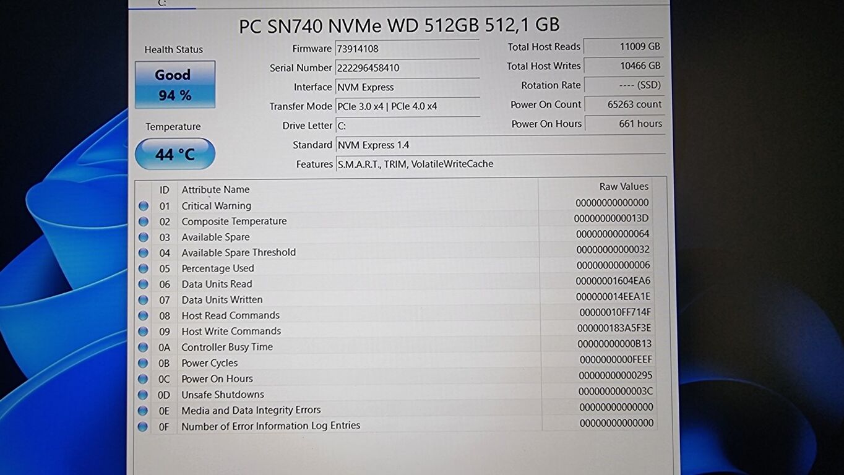Select the top Power On Hours field showing 661 hours
Viewport: 844px width, 475px height.
[624, 124]
